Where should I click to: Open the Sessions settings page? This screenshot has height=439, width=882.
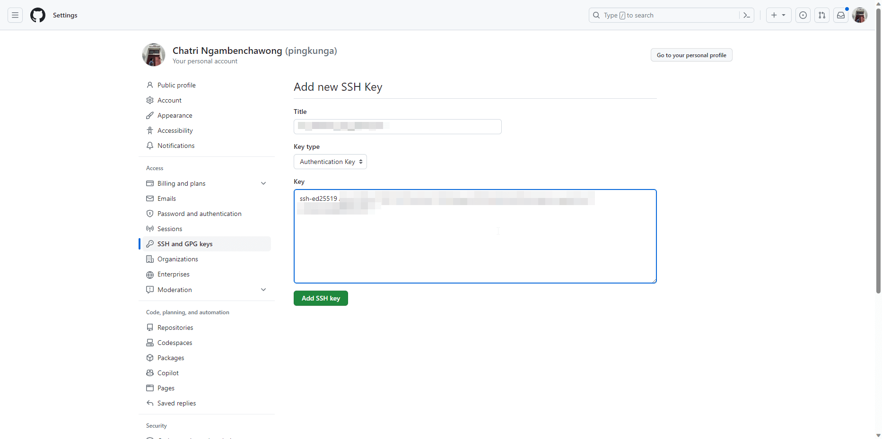tap(170, 229)
